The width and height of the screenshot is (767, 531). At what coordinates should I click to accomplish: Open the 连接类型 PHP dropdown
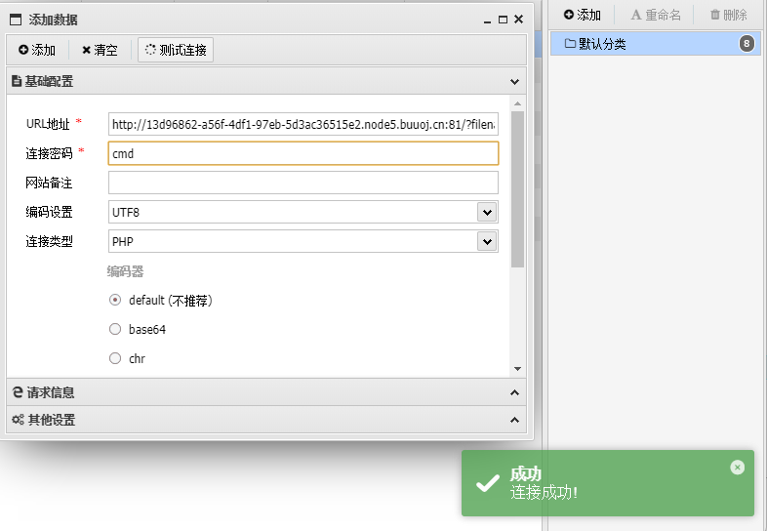pyautogui.click(x=486, y=241)
